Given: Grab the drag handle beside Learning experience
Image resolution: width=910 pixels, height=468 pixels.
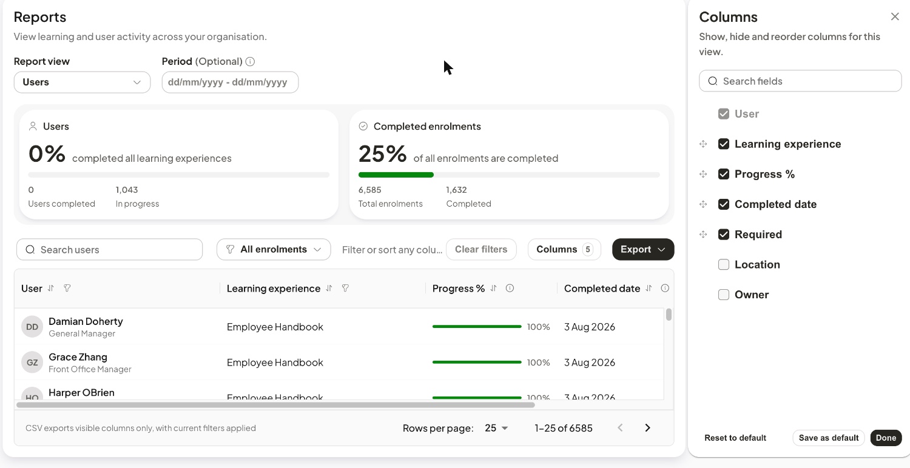Looking at the screenshot, I should tap(703, 144).
